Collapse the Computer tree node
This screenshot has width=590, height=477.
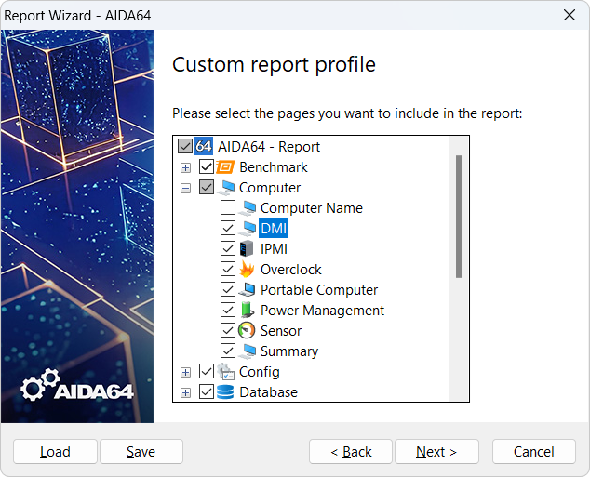click(186, 188)
